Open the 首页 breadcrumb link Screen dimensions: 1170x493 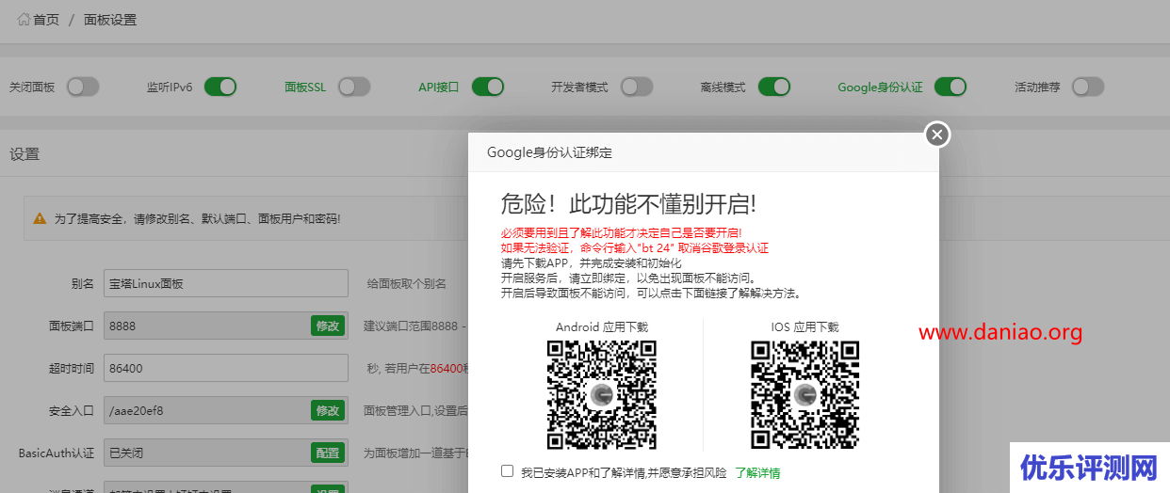[46, 20]
